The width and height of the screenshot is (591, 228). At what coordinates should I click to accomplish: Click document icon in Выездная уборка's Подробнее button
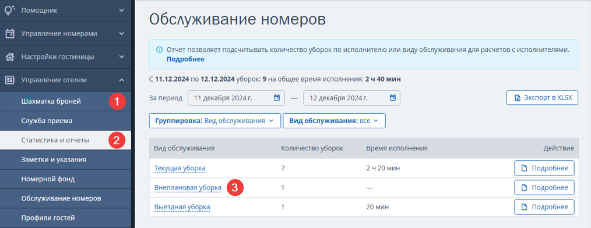tap(524, 207)
